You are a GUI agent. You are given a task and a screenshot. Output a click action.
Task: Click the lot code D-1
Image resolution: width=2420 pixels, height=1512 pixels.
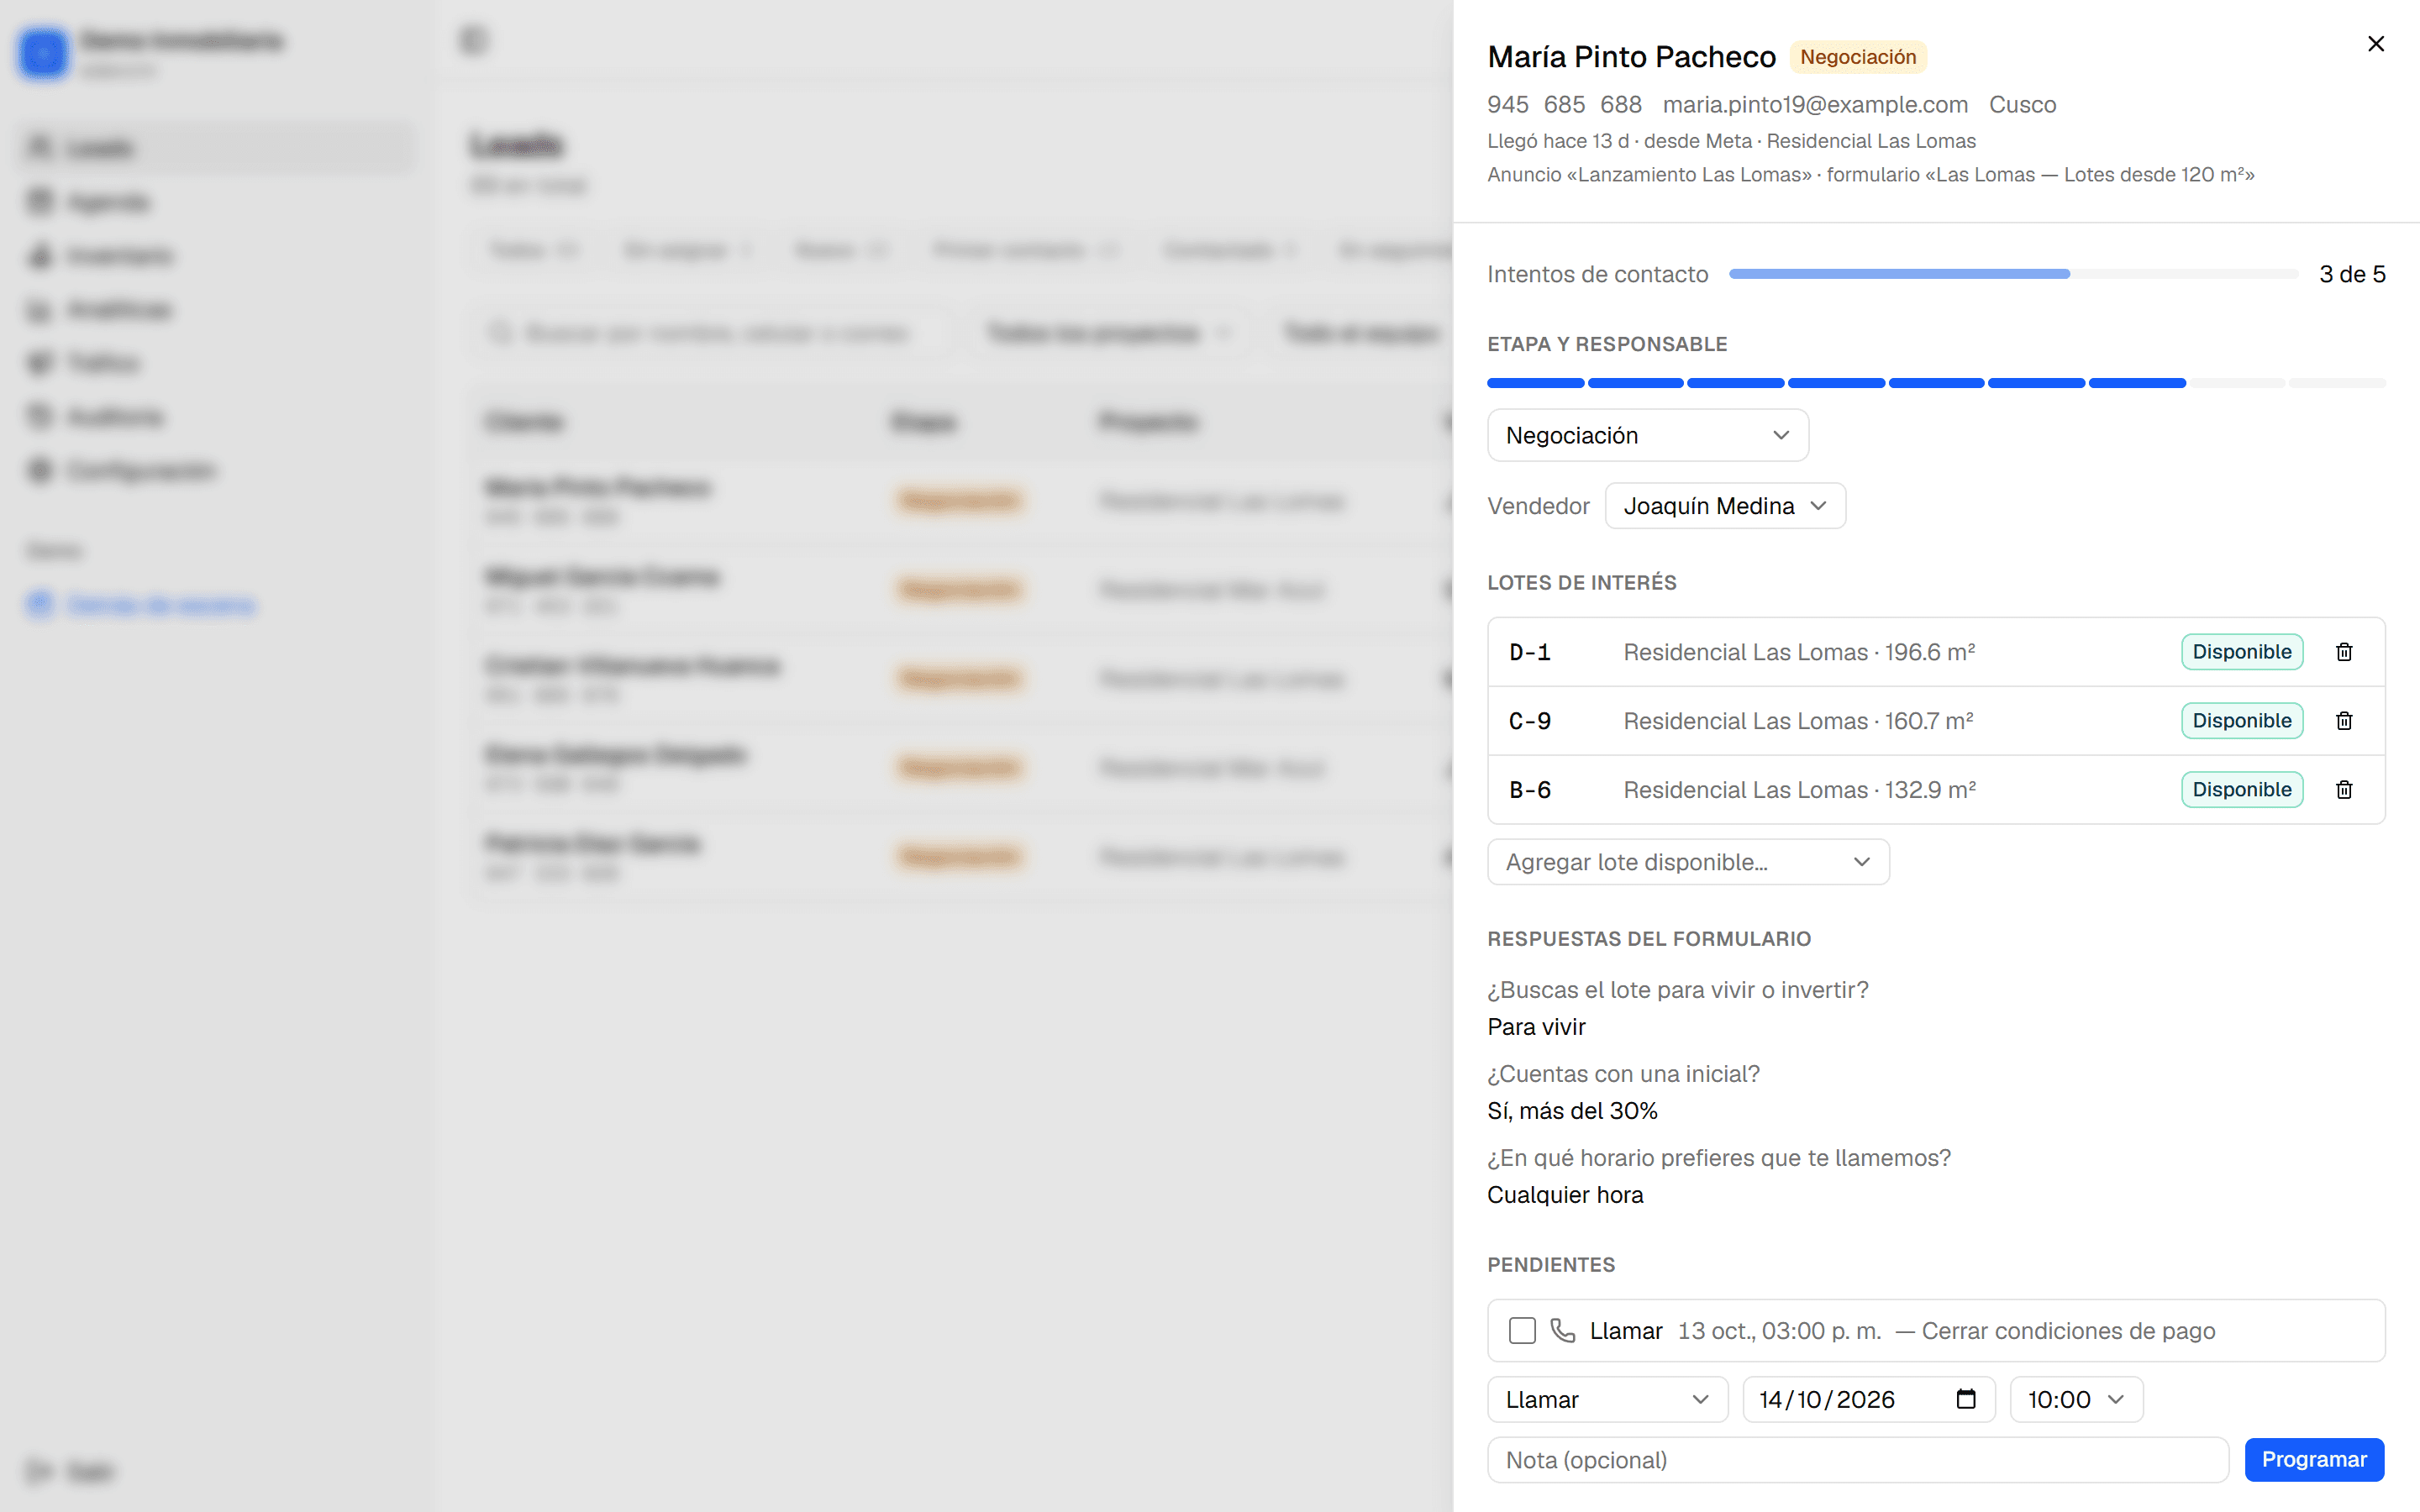point(1529,652)
